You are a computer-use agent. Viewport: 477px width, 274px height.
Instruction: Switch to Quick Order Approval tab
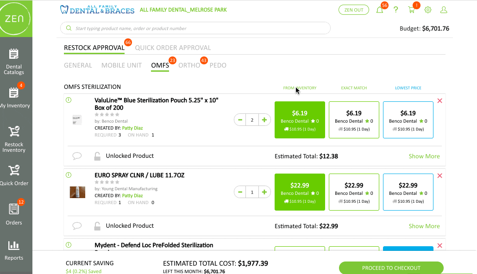point(173,48)
